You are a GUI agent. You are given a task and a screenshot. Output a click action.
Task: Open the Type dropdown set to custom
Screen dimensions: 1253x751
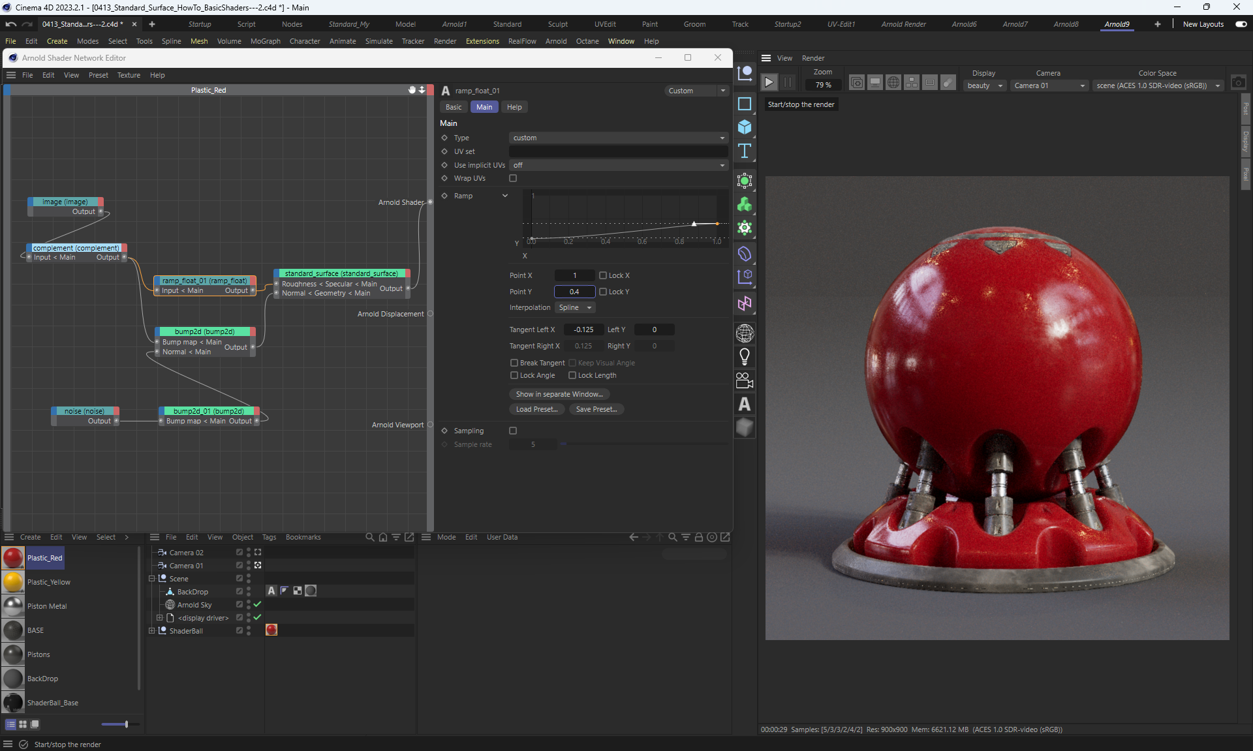[x=617, y=138]
